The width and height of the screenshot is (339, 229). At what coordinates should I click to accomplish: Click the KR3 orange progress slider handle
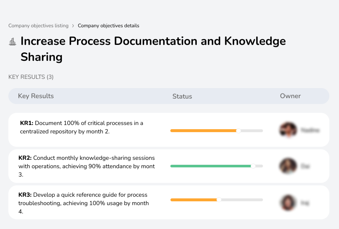coord(219,200)
